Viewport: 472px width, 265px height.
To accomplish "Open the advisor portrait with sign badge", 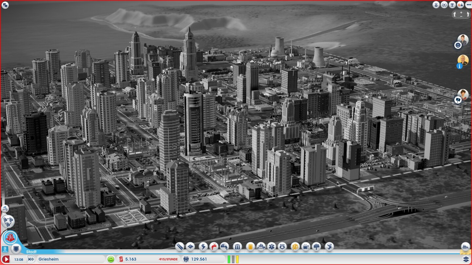I will click(463, 95).
